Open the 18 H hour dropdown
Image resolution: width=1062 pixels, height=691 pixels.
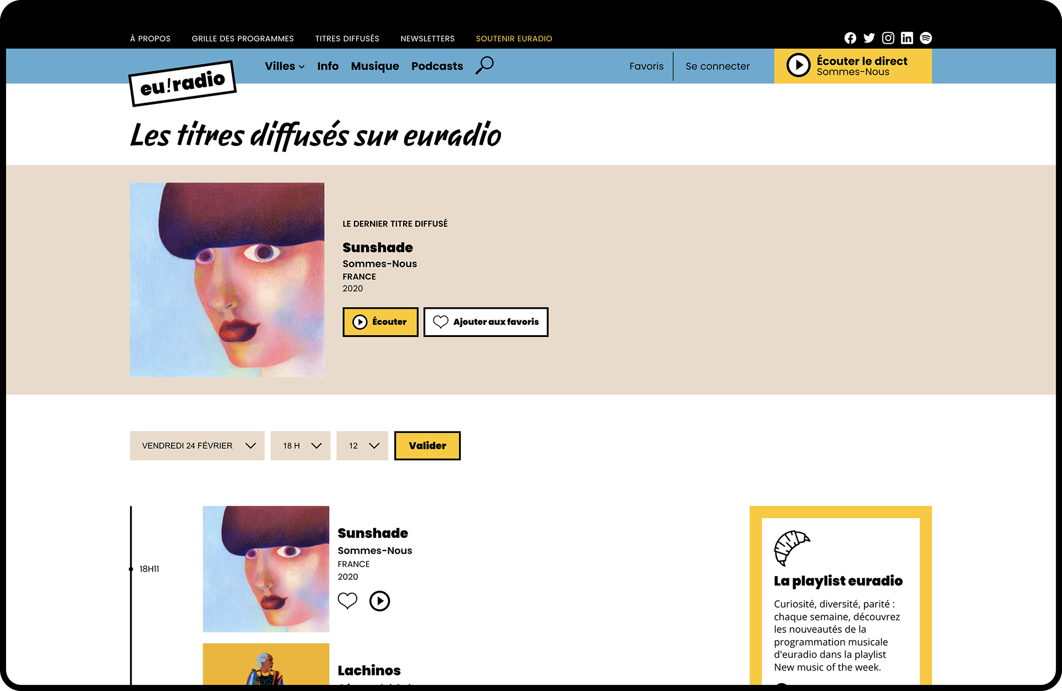[300, 446]
